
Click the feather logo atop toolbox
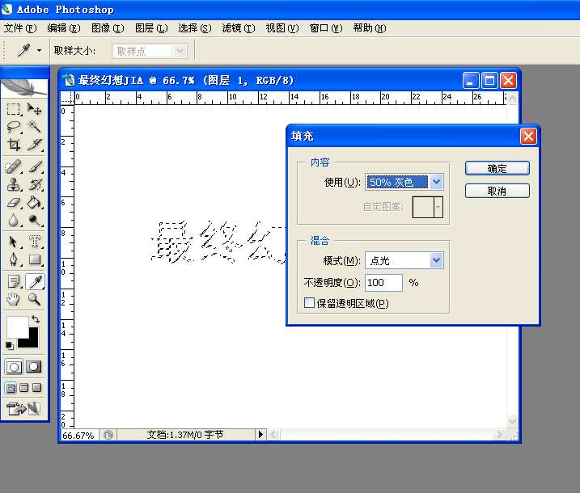pos(24,88)
